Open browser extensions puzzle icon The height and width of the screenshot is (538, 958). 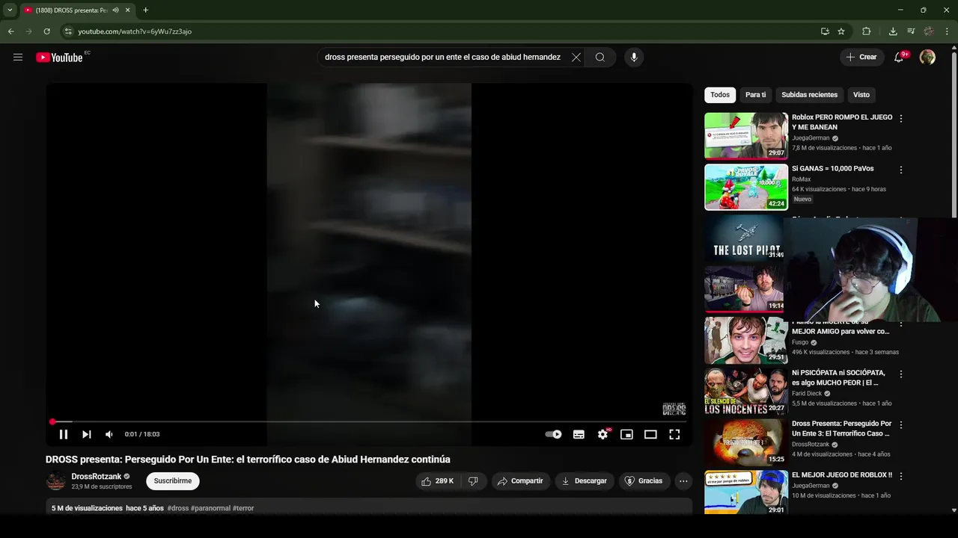(x=867, y=31)
